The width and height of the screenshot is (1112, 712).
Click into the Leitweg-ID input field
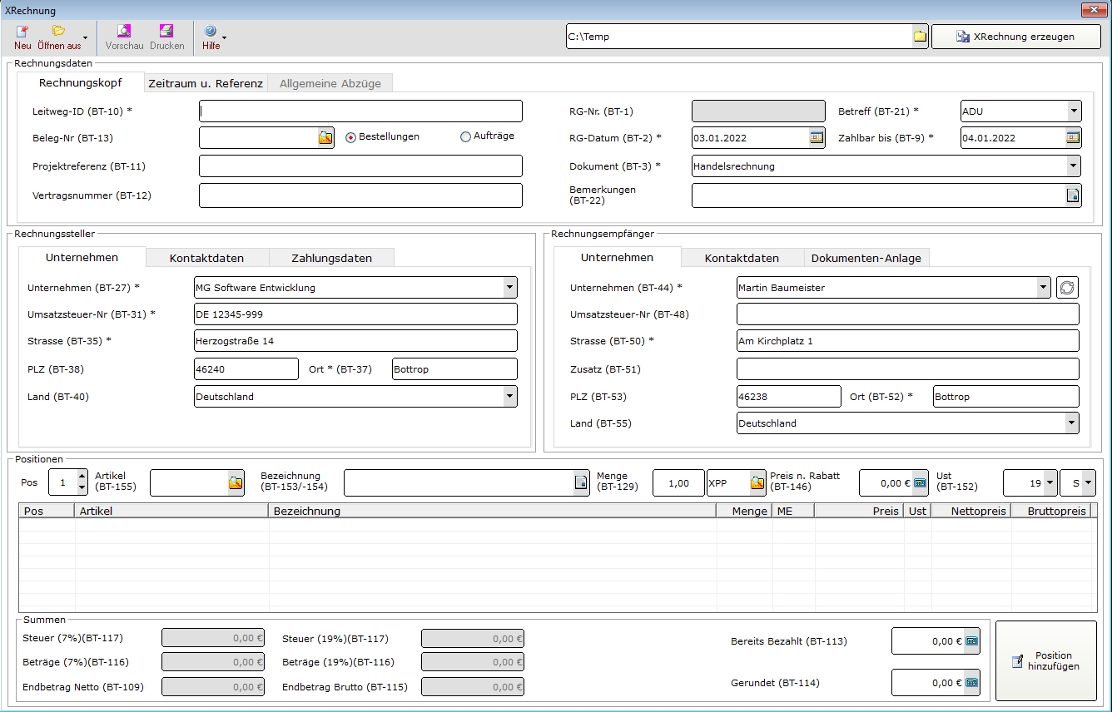(x=360, y=111)
